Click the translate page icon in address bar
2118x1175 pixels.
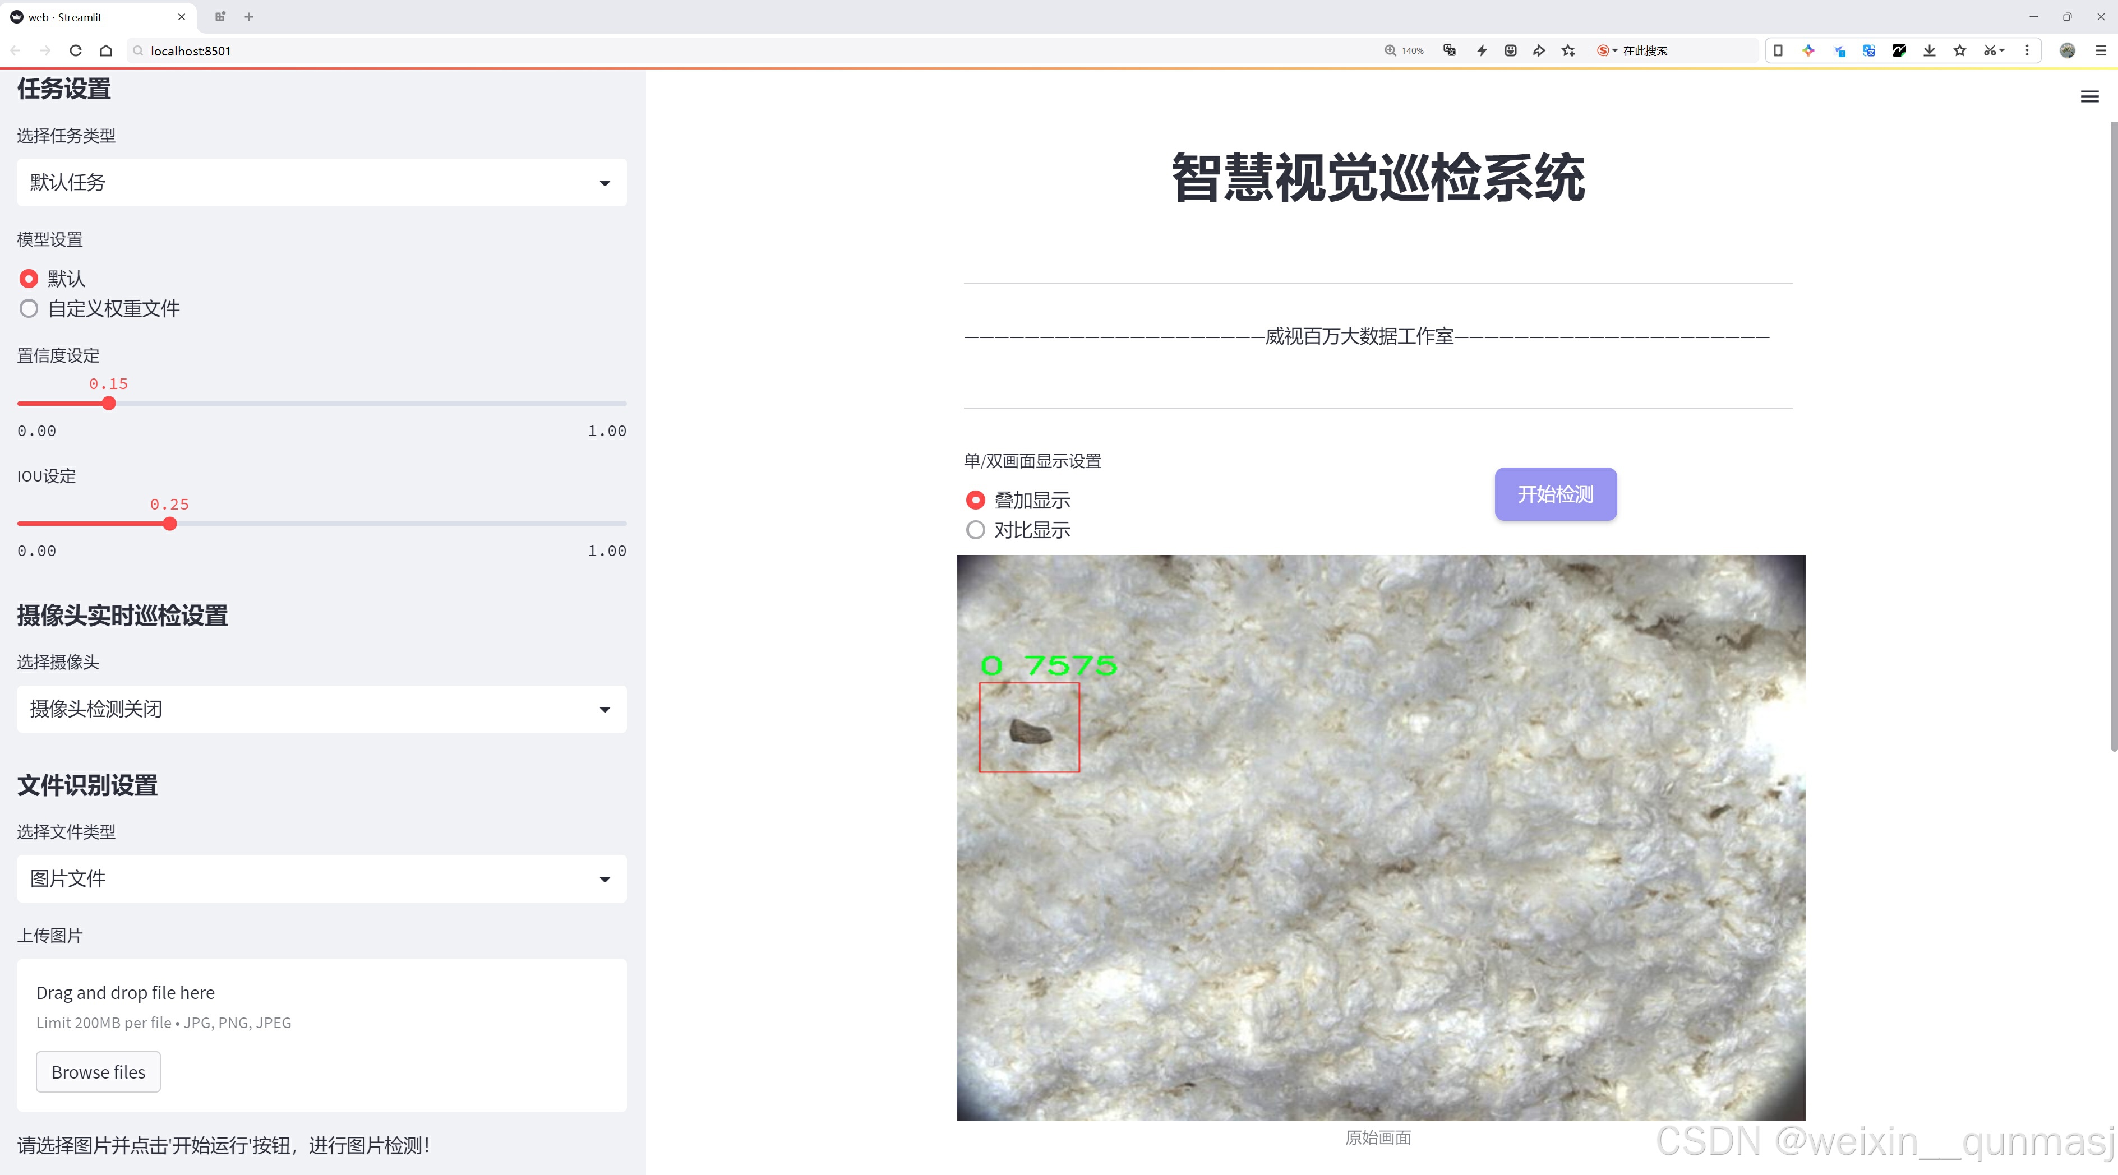(1450, 50)
